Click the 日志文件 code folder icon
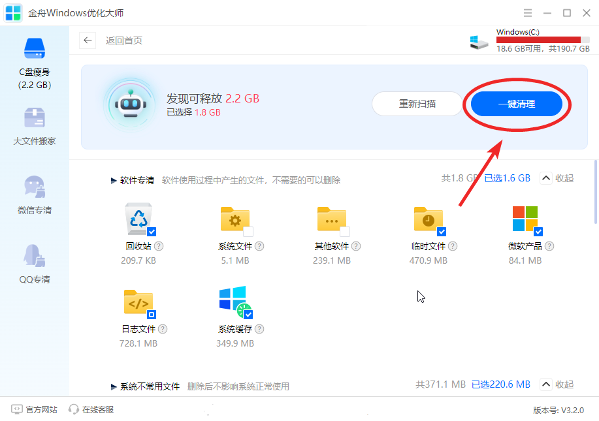This screenshot has height=421, width=599. pyautogui.click(x=138, y=302)
